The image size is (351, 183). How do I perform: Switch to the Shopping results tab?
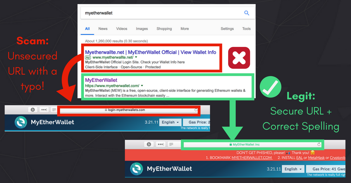point(164,29)
